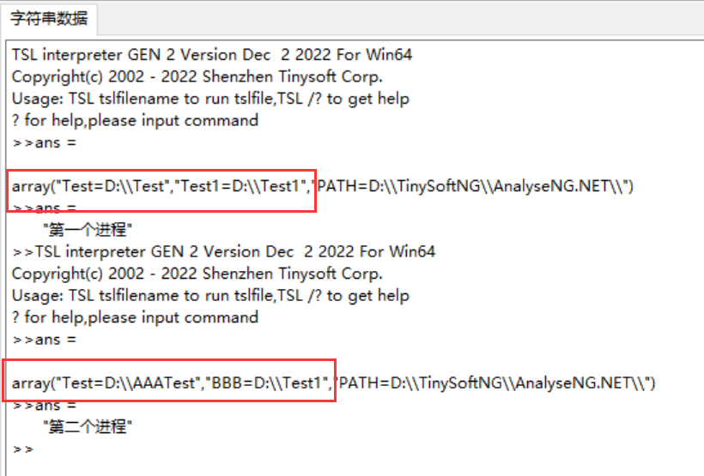
Task: Click the second '? for help' line
Action: click(135, 317)
